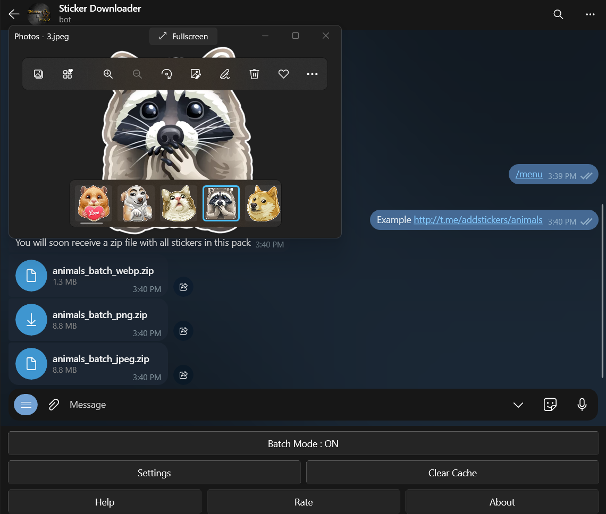This screenshot has height=514, width=606.
Task: Open the Photos toolbar more options
Action: coord(312,74)
